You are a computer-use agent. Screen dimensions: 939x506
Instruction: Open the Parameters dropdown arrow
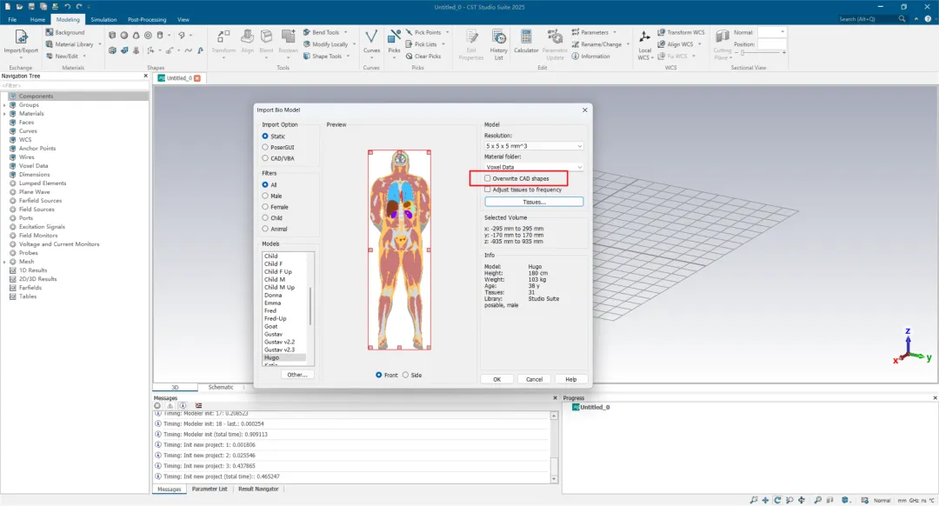(615, 32)
